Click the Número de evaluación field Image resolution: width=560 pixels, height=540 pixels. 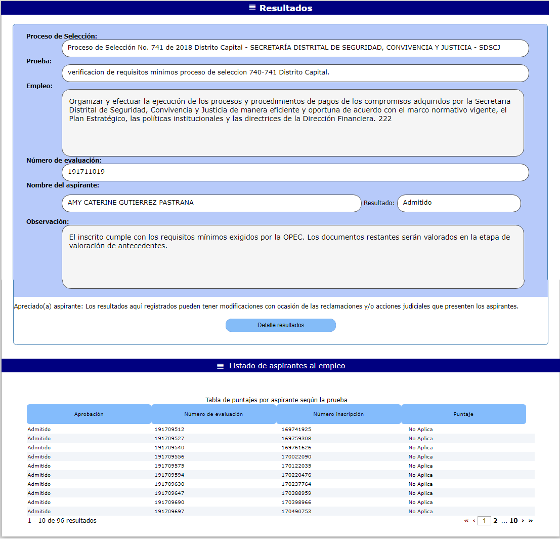coord(295,172)
